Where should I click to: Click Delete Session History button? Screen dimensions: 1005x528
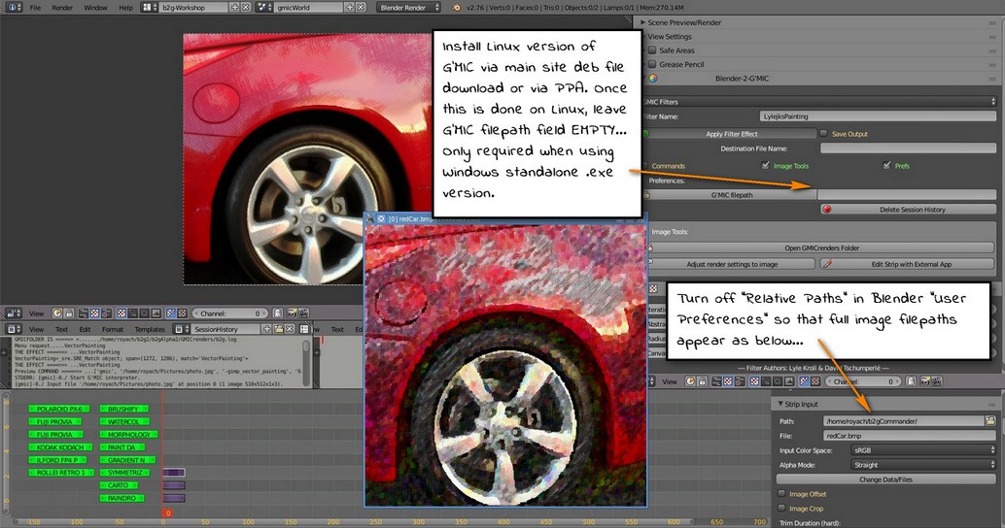[x=908, y=210]
